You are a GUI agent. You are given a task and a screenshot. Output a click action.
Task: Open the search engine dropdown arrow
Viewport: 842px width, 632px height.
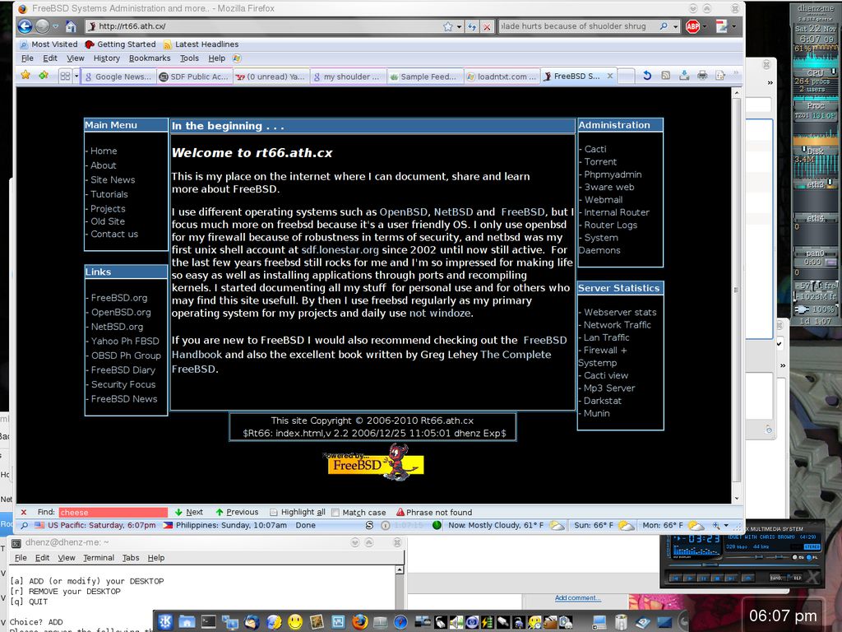tap(676, 26)
